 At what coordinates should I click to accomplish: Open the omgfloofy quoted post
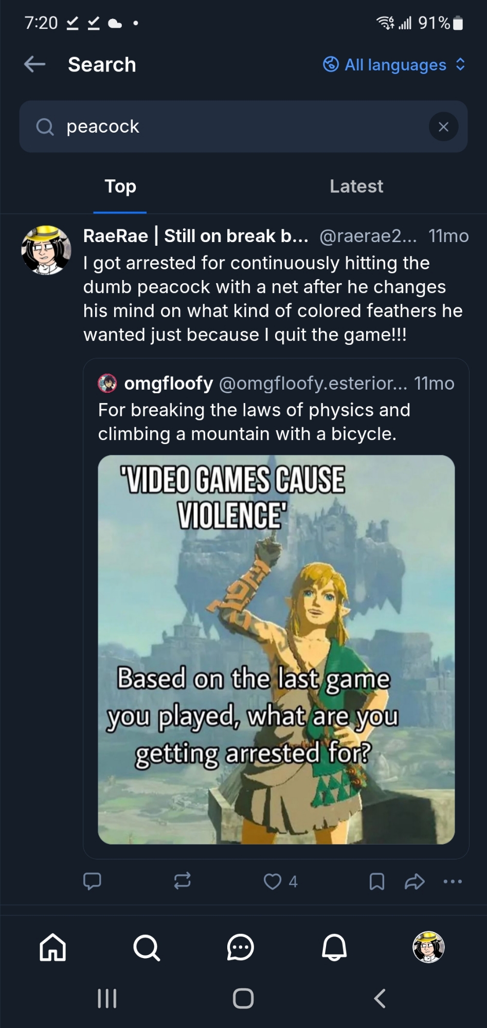(x=276, y=409)
